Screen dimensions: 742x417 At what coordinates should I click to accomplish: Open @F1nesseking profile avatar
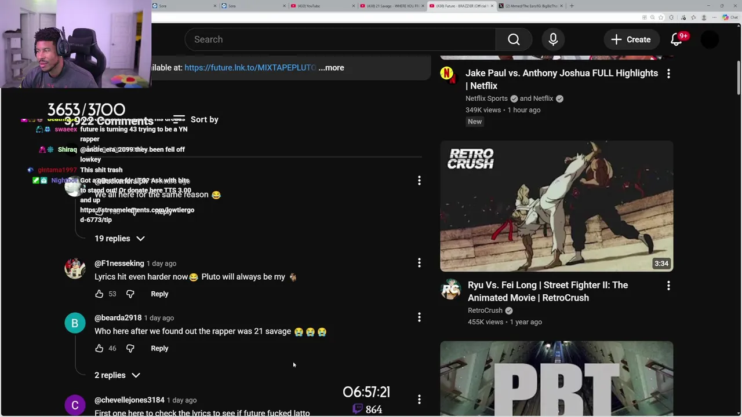[x=75, y=269]
